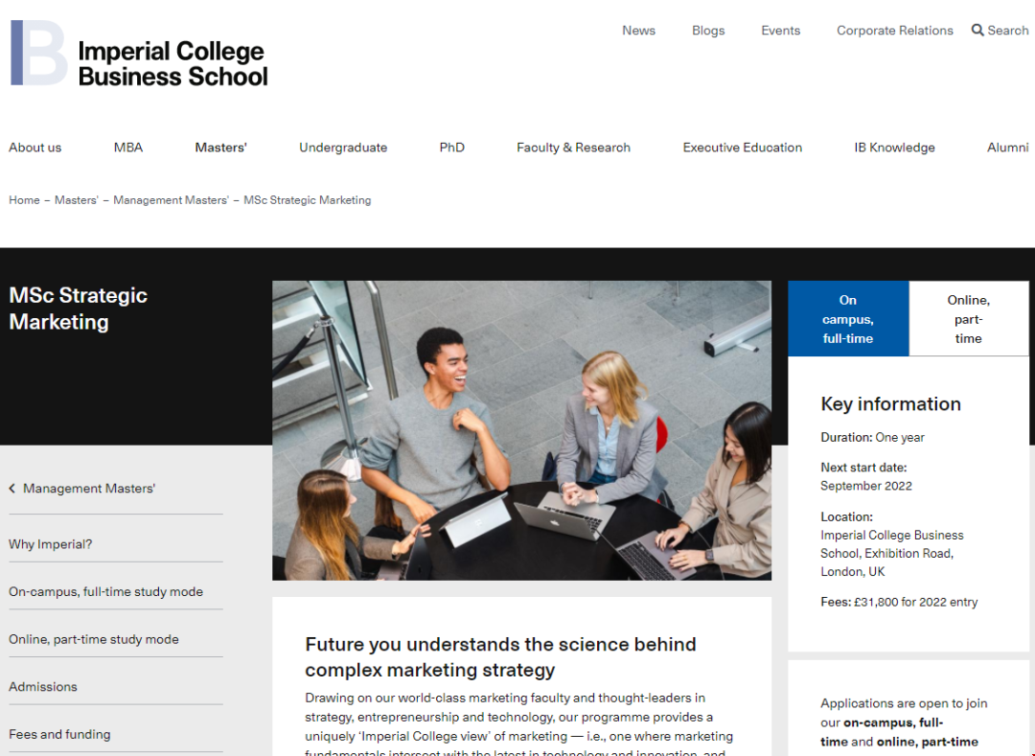Open the Blogs link

click(x=707, y=31)
